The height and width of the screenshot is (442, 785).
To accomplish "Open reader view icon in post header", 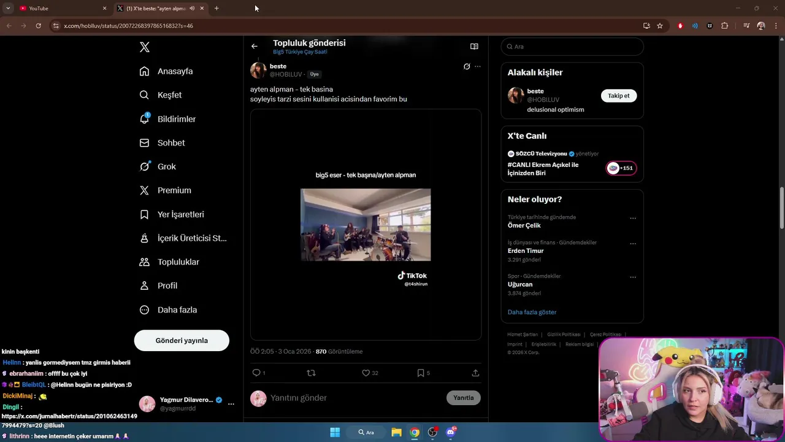I will 474,46.
